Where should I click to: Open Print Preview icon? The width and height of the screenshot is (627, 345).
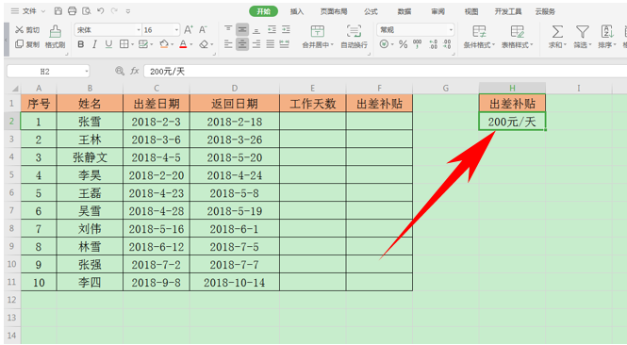(x=86, y=11)
